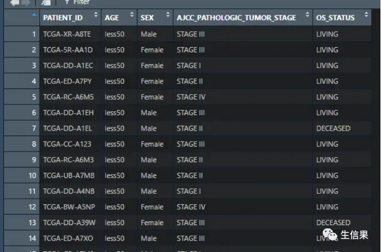Click the row-number column sort triangle
Image resolution: width=381 pixels, height=252 pixels.
[x=35, y=15]
